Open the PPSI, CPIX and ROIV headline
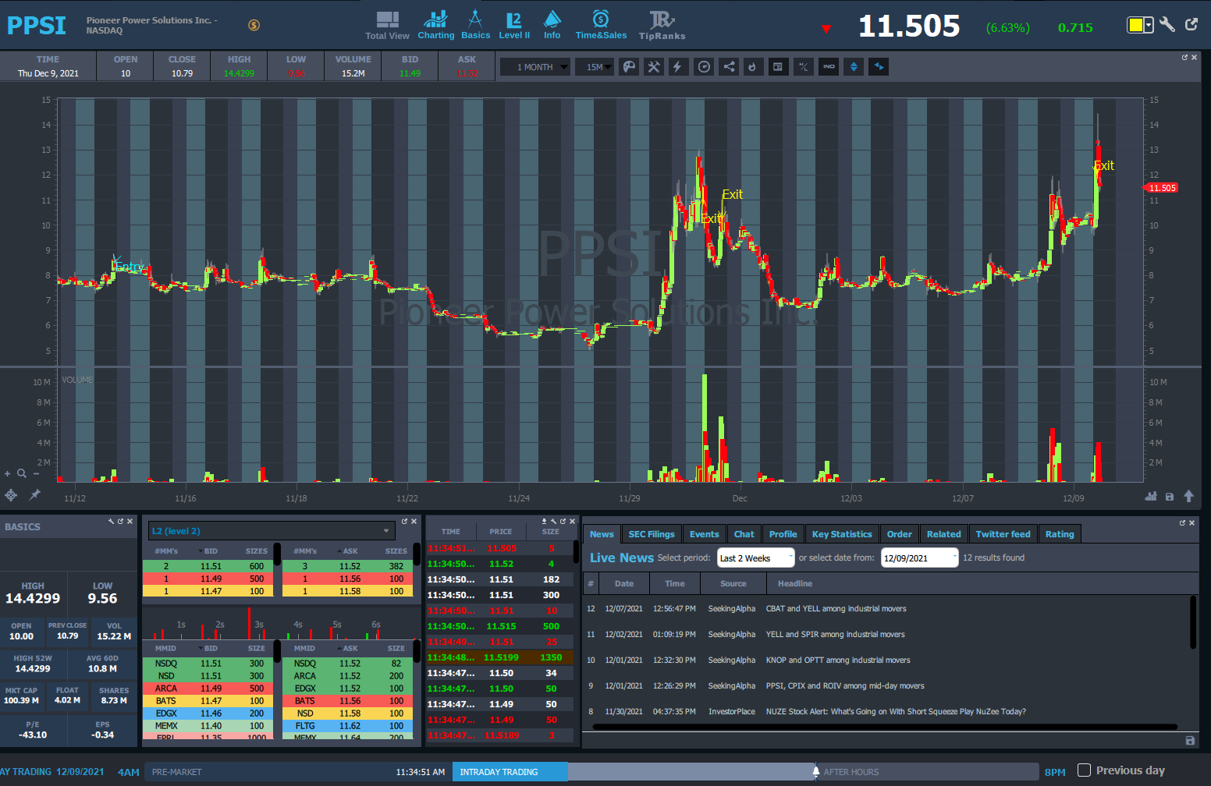The image size is (1211, 786). coord(844,686)
